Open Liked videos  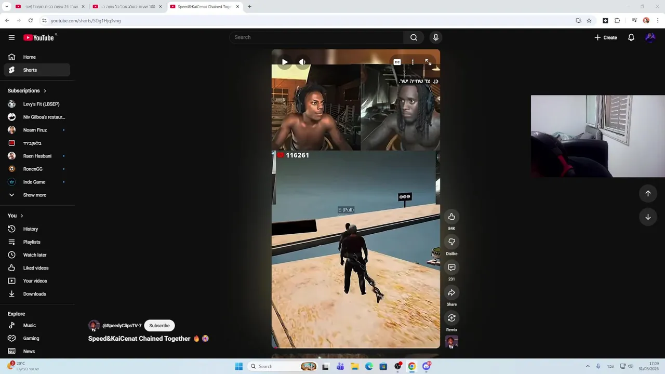36,268
